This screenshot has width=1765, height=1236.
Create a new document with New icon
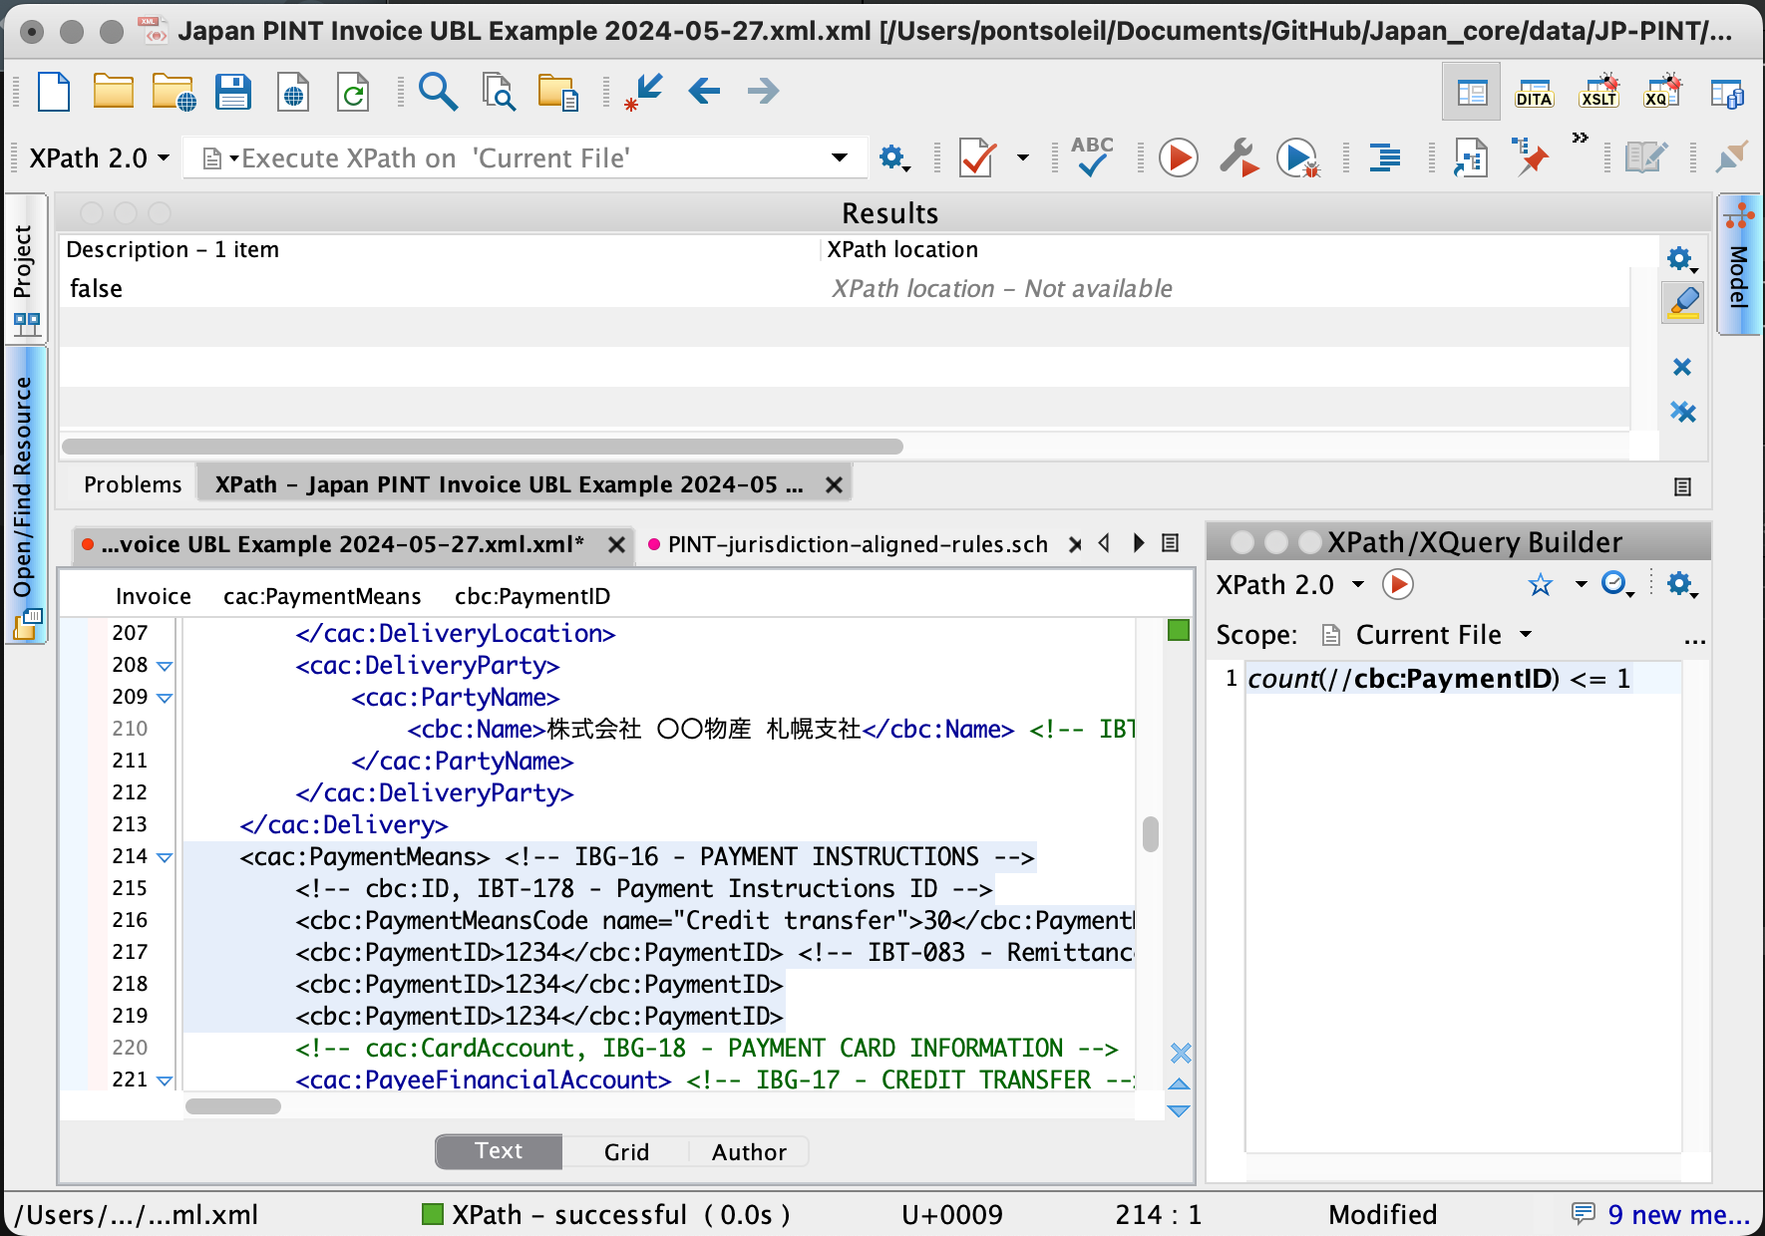[x=54, y=92]
